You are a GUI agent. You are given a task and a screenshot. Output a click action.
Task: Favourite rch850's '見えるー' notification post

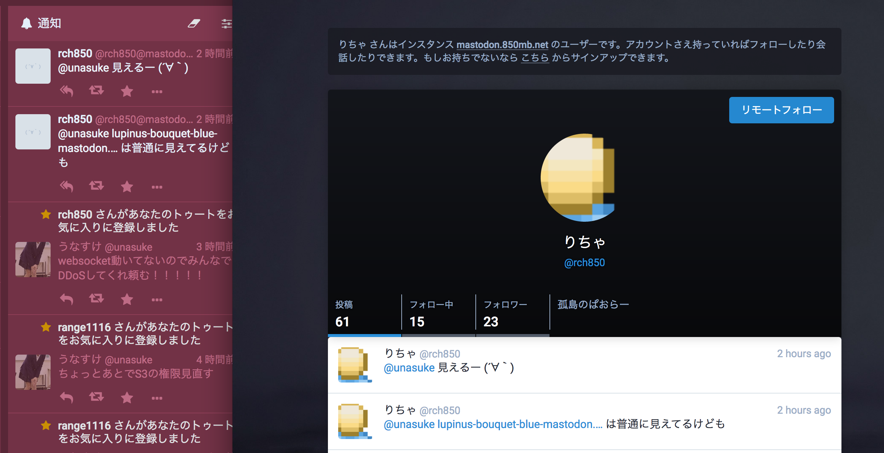point(127,91)
